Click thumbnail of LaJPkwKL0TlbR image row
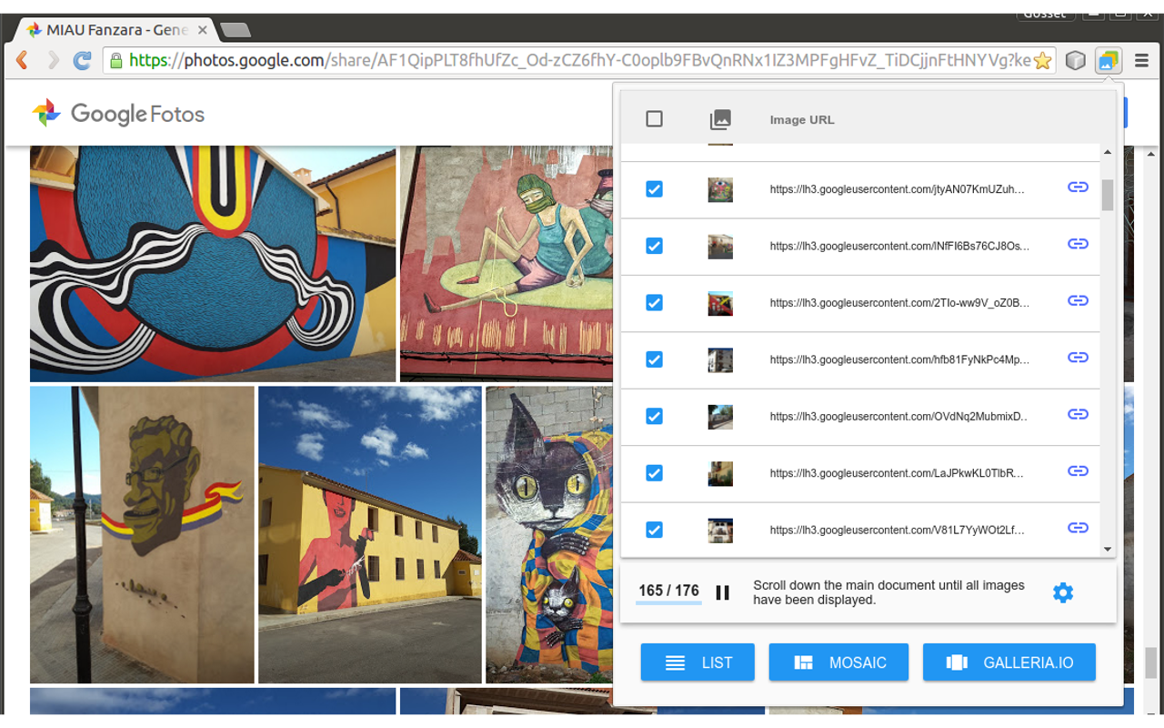 (720, 473)
